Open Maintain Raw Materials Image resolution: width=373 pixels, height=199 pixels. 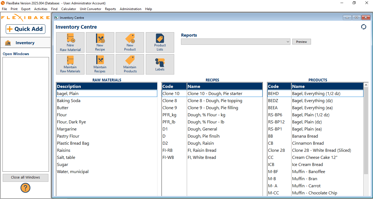point(70,64)
